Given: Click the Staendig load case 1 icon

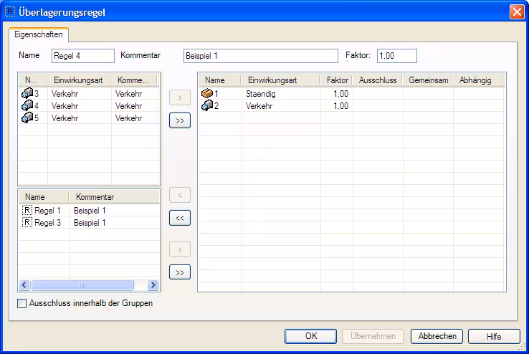Looking at the screenshot, I should coord(207,93).
